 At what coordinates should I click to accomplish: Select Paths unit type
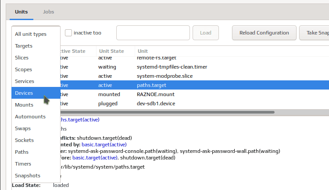point(36,152)
